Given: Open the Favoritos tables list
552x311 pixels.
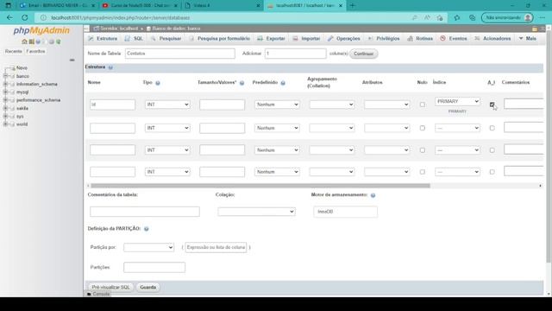Looking at the screenshot, I should (x=35, y=52).
